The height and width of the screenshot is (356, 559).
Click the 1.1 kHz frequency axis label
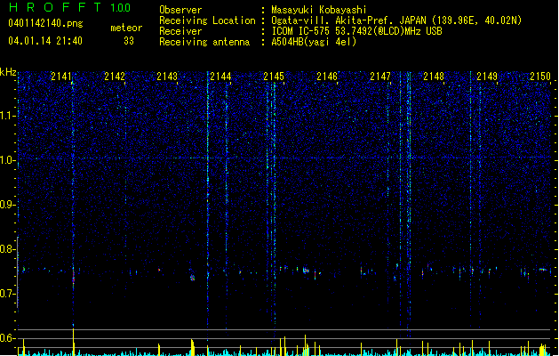pos(7,116)
